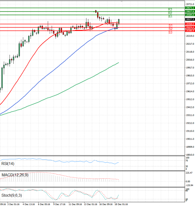The image size is (195, 207).
Task: Click the S2 support label
Action: (170, 29)
